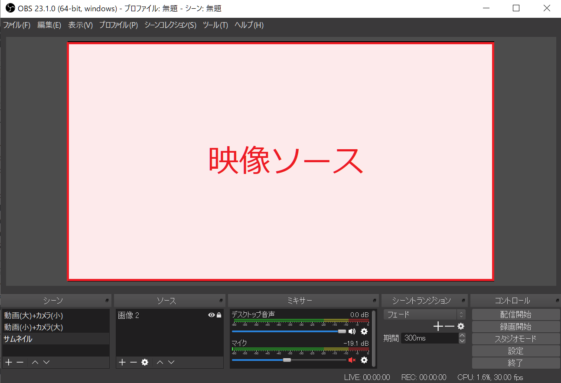Move source up with up arrow
The height and width of the screenshot is (383, 561).
click(x=160, y=362)
